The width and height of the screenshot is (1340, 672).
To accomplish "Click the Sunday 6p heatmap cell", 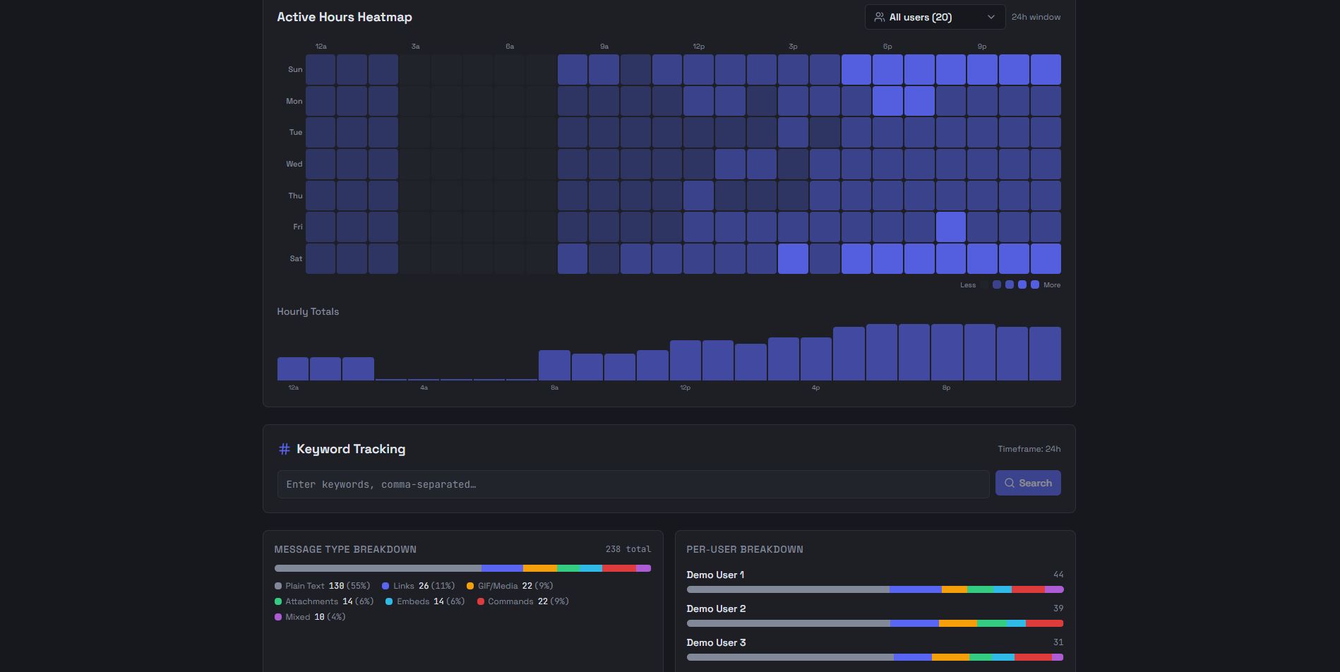I will pos(887,69).
